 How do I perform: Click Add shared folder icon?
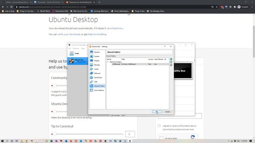coord(171,59)
